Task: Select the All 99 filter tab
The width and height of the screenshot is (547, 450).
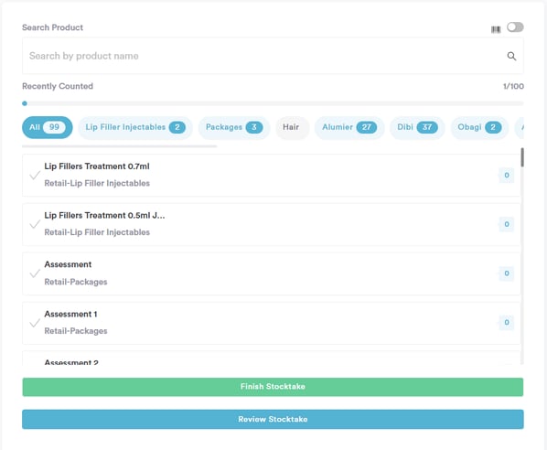Action: [48, 127]
